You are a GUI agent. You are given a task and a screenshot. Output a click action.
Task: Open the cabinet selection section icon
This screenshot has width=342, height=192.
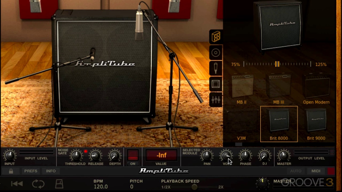point(216,37)
